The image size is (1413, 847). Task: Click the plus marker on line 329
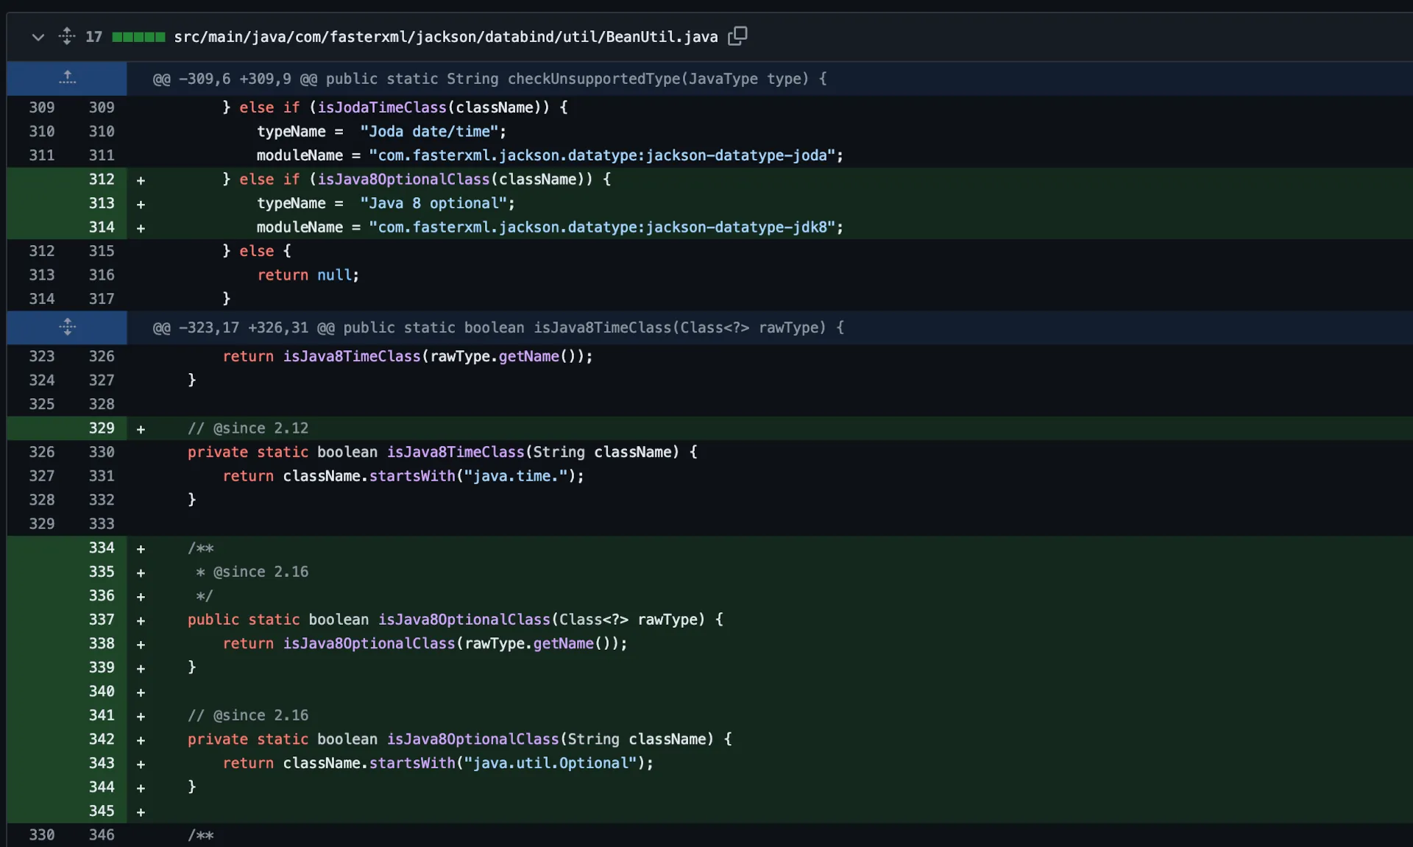tap(141, 429)
